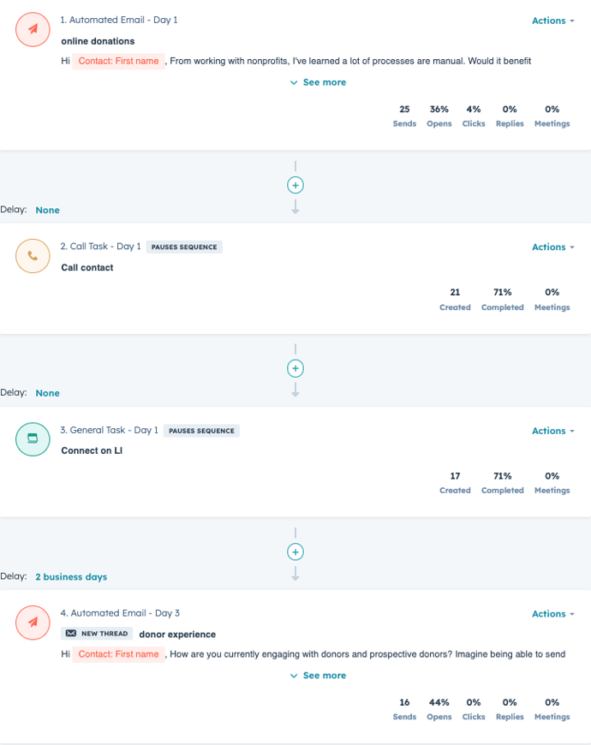The height and width of the screenshot is (745, 591).
Task: Open Actions dropdown for Automated Email Day 3
Action: [x=553, y=614]
